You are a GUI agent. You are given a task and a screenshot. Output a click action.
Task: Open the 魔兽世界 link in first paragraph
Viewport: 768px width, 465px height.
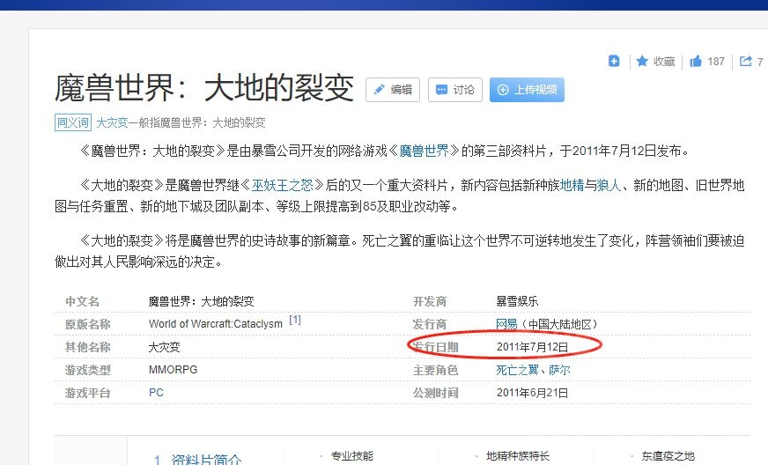pos(425,151)
